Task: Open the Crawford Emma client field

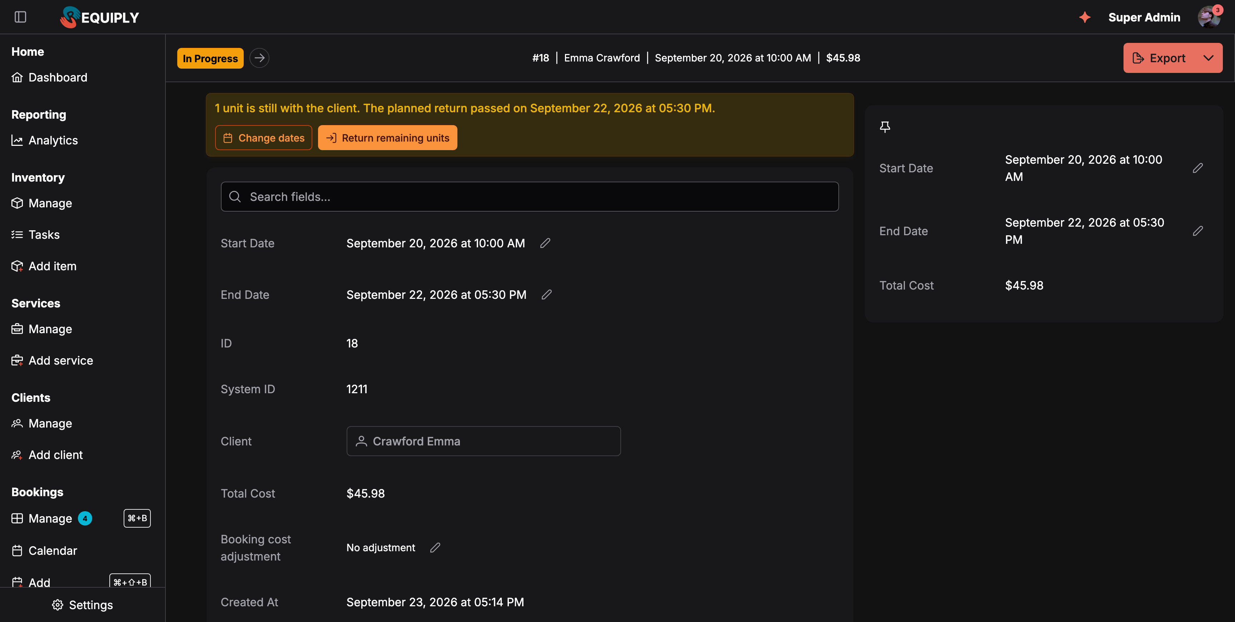Action: click(x=483, y=441)
